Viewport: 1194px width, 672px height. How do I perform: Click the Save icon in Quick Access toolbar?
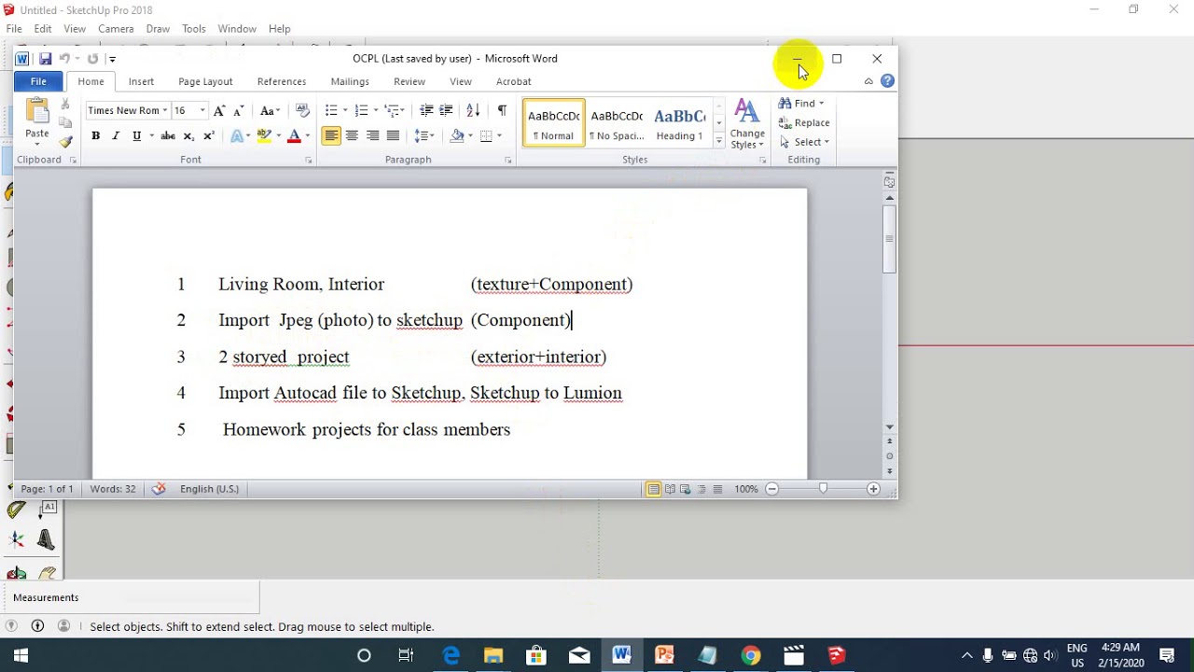45,59
